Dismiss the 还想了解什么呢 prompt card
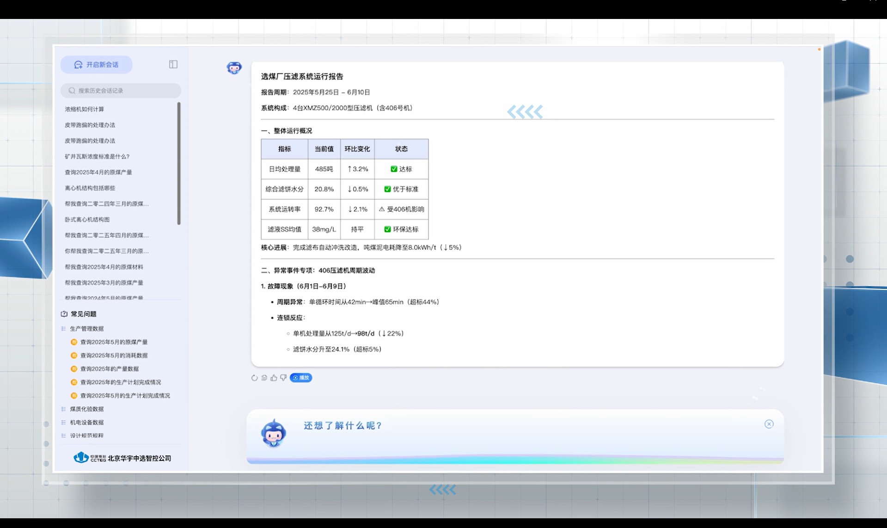Screen dimensions: 887x528 pyautogui.click(x=769, y=424)
